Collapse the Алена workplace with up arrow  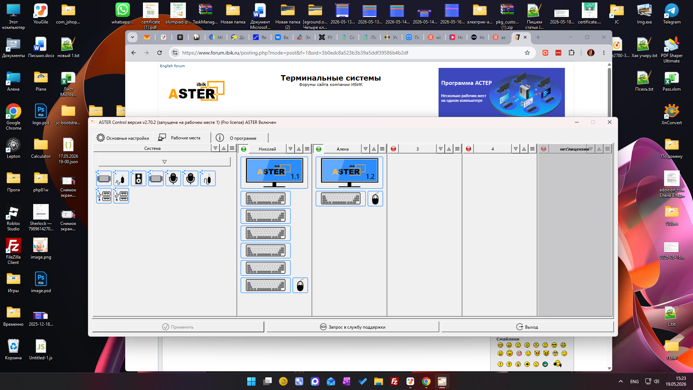click(x=374, y=149)
